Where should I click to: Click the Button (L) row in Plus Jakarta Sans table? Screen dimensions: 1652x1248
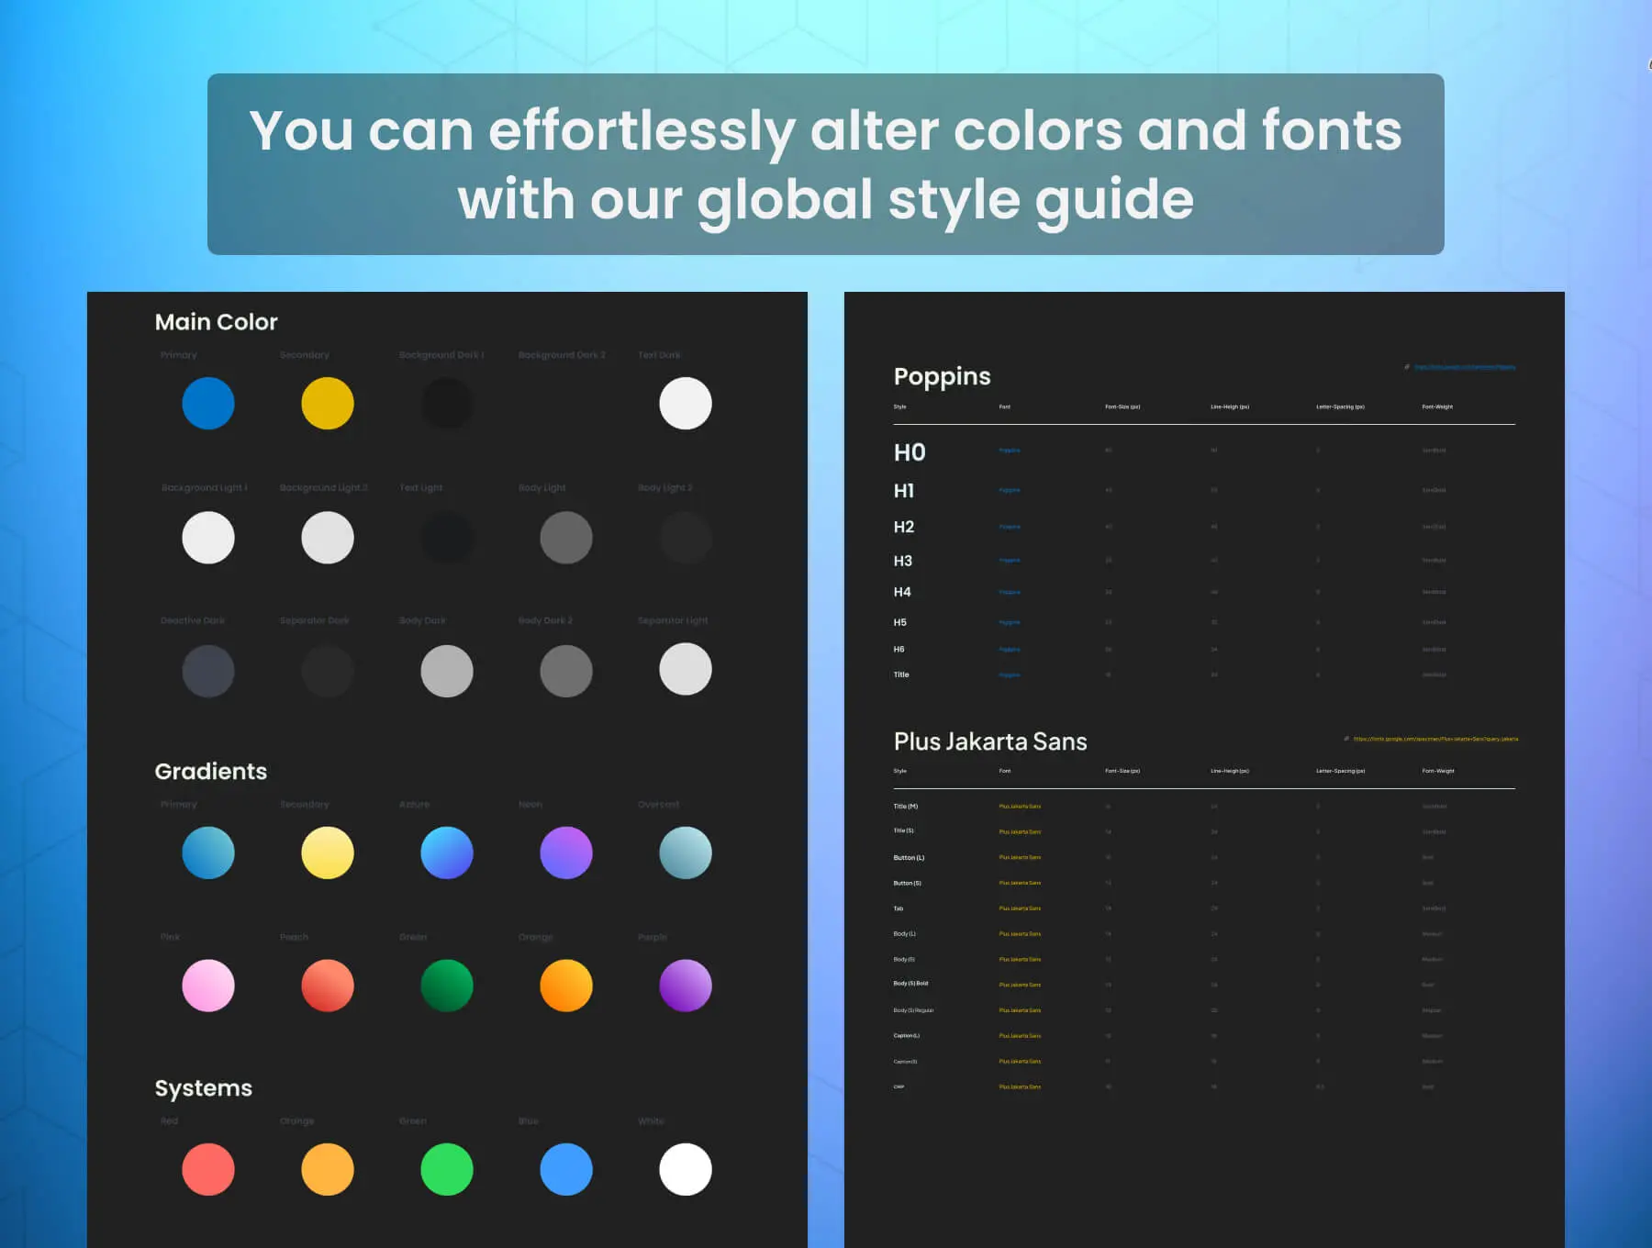pos(909,858)
